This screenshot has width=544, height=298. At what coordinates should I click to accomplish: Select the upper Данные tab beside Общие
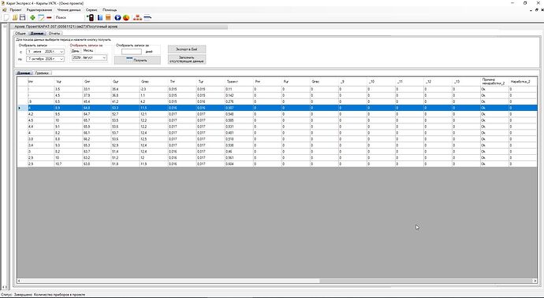[37, 33]
